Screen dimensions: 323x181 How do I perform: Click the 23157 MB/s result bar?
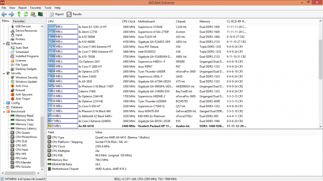[63, 27]
